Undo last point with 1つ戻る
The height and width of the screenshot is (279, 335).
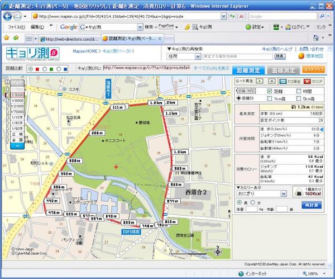(x=290, y=82)
